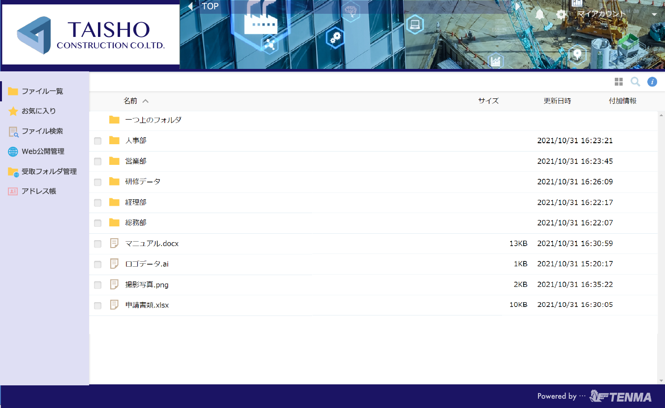Click the Web公開管理 globe icon
Screen dimensions: 665x408
tap(13, 152)
